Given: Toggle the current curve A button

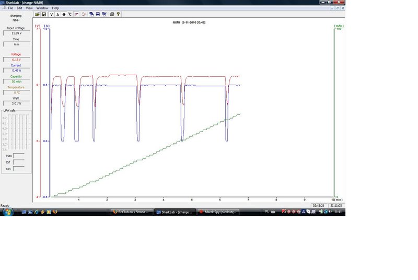Looking at the screenshot, I should click(57, 15).
